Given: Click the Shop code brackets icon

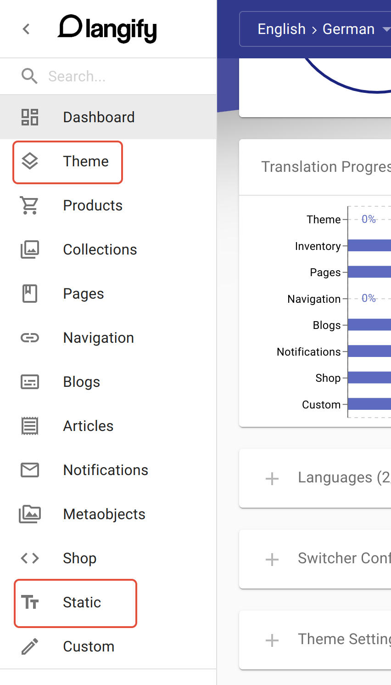Looking at the screenshot, I should click(30, 558).
